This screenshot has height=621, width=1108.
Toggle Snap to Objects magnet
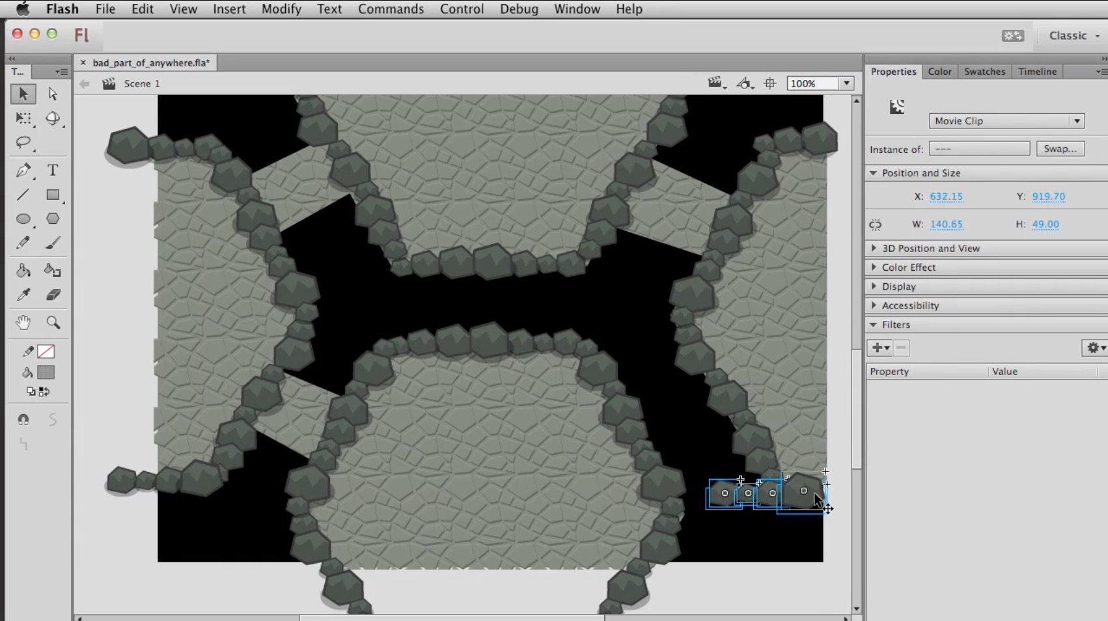(23, 419)
